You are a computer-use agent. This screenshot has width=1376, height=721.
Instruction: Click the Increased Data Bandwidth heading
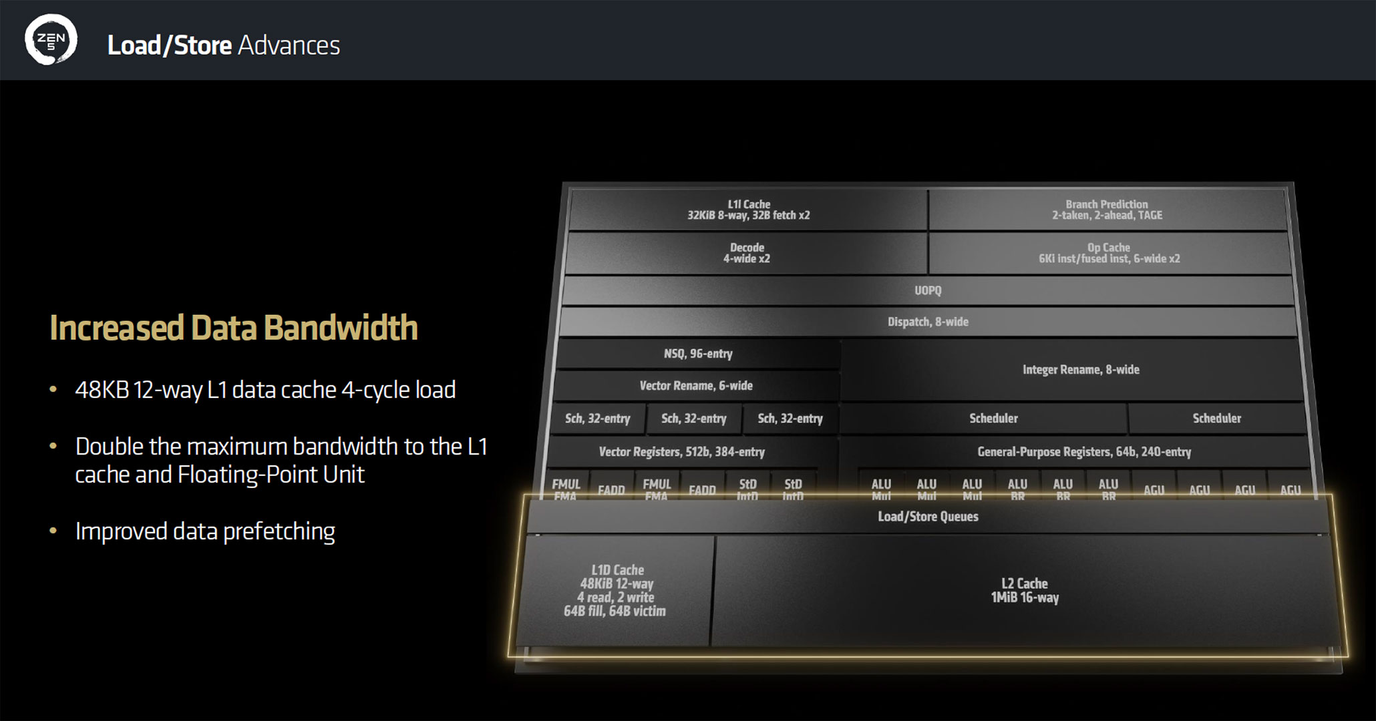tap(233, 328)
